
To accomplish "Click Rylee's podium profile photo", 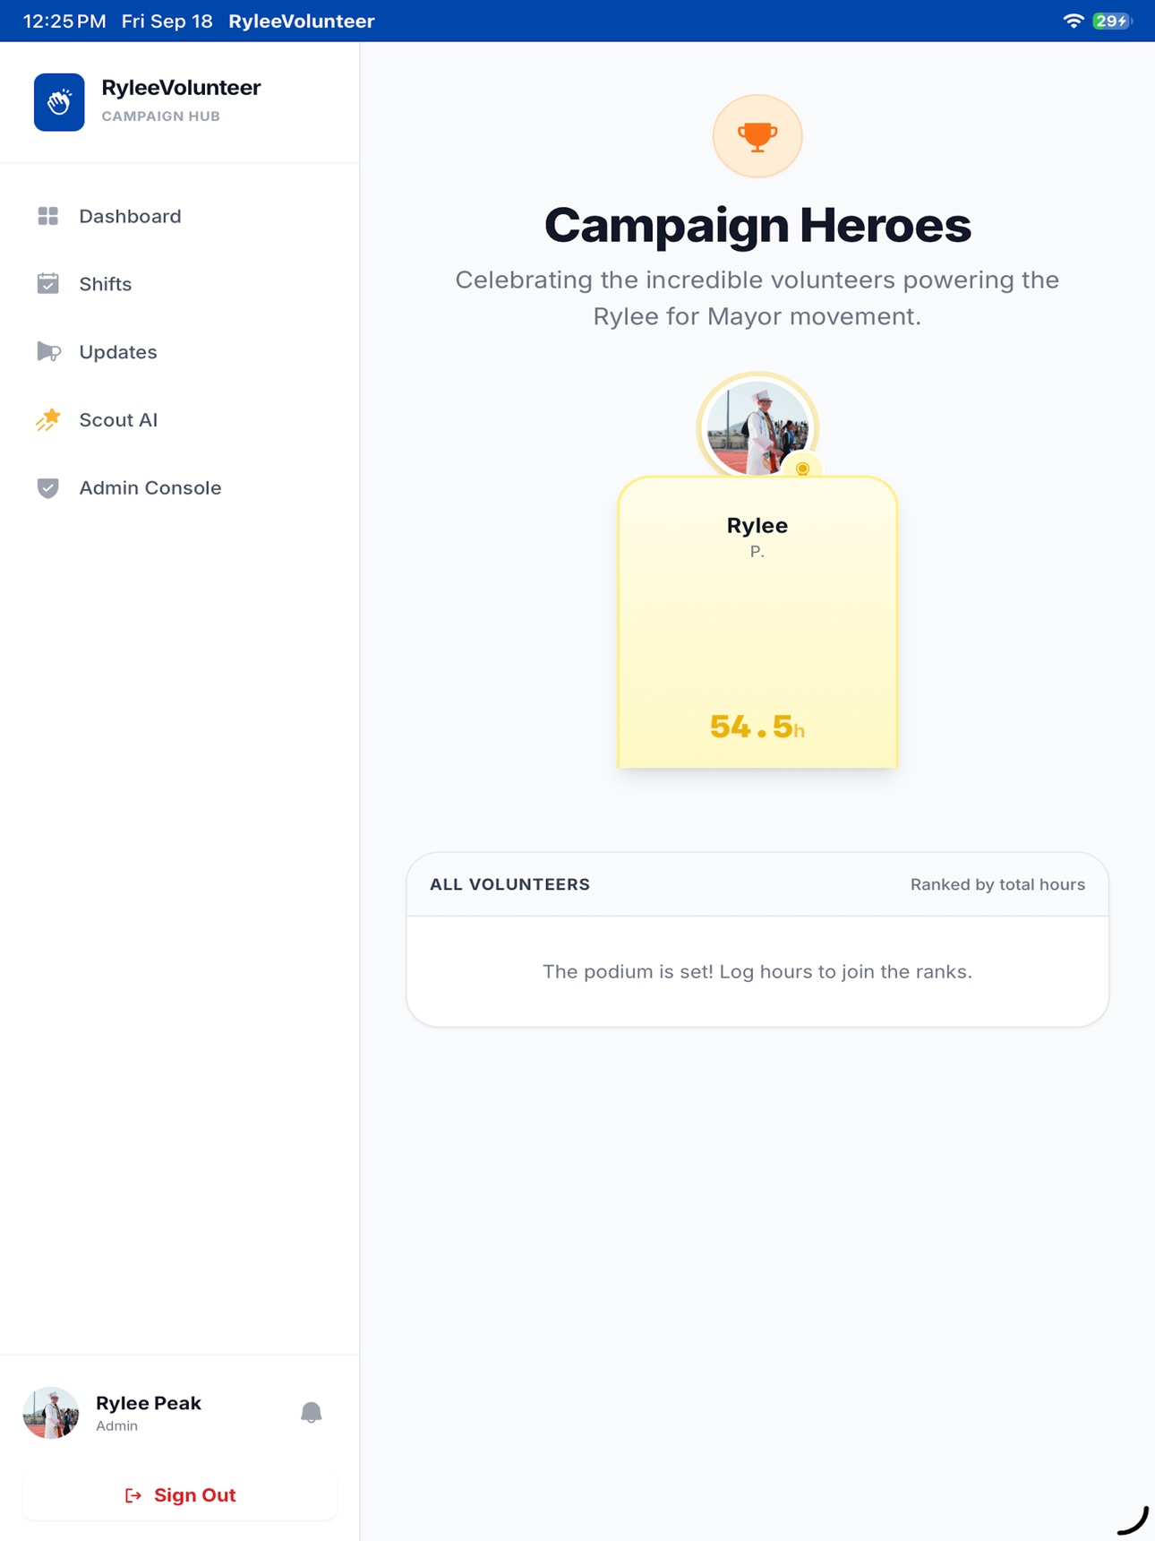I will pyautogui.click(x=757, y=428).
